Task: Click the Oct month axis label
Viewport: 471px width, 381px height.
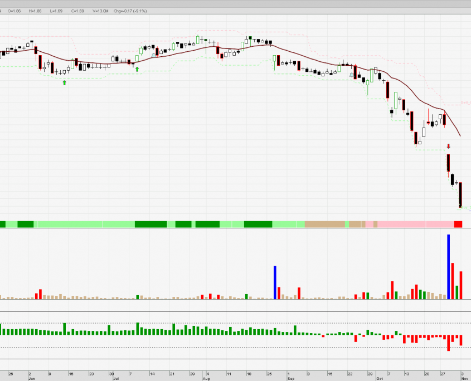Action: coord(379,378)
